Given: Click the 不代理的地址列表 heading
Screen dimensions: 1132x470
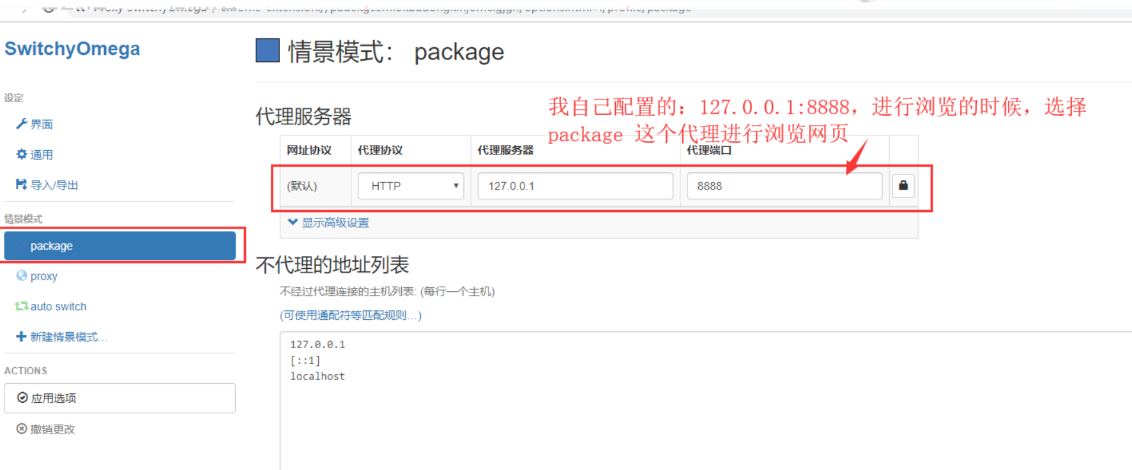Looking at the screenshot, I should pyautogui.click(x=332, y=264).
